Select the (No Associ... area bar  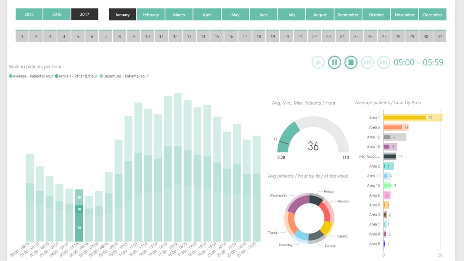390,156
